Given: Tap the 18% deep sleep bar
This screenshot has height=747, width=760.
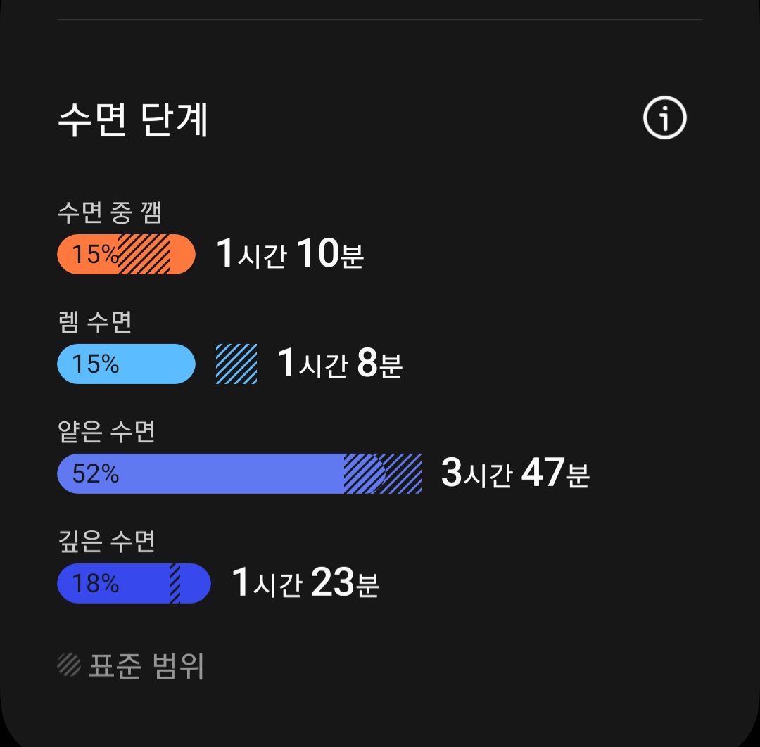Looking at the screenshot, I should pyautogui.click(x=134, y=583).
